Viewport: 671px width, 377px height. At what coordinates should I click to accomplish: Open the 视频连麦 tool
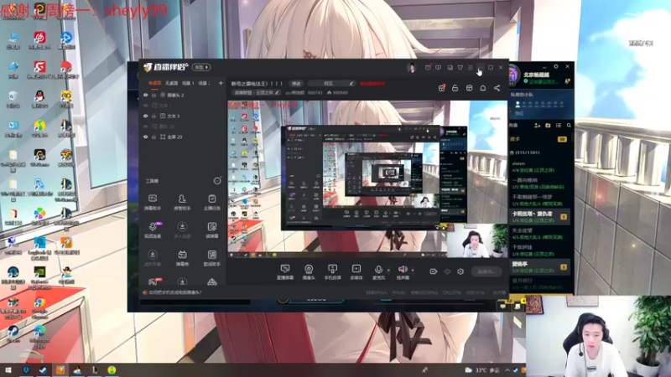pos(153,230)
